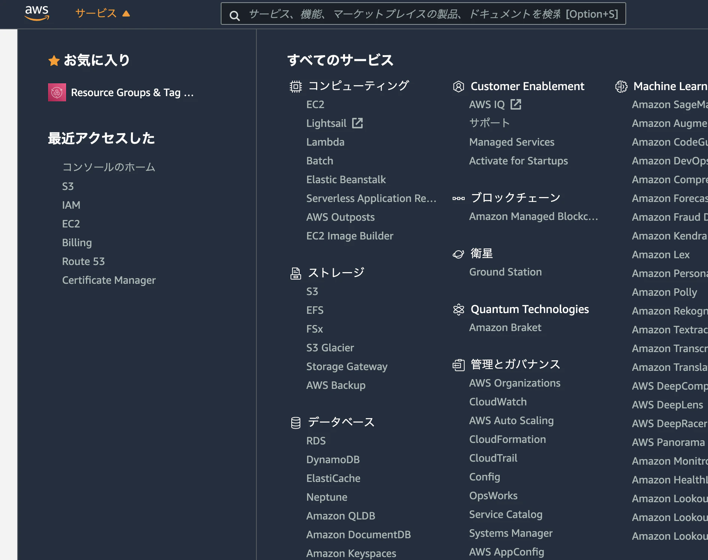This screenshot has width=708, height=560.
Task: Open CloudWatch under 管理とガバナンス
Action: coord(498,402)
